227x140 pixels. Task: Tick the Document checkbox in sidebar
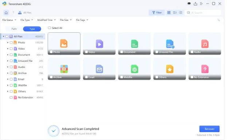(x=11, y=55)
